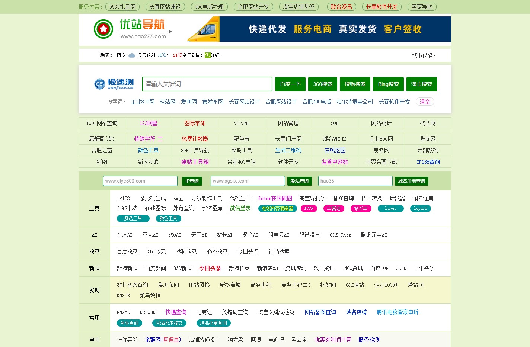Viewport: 530px width, 347px height.
Task: Open the weather 详细» link
Action: (216, 55)
